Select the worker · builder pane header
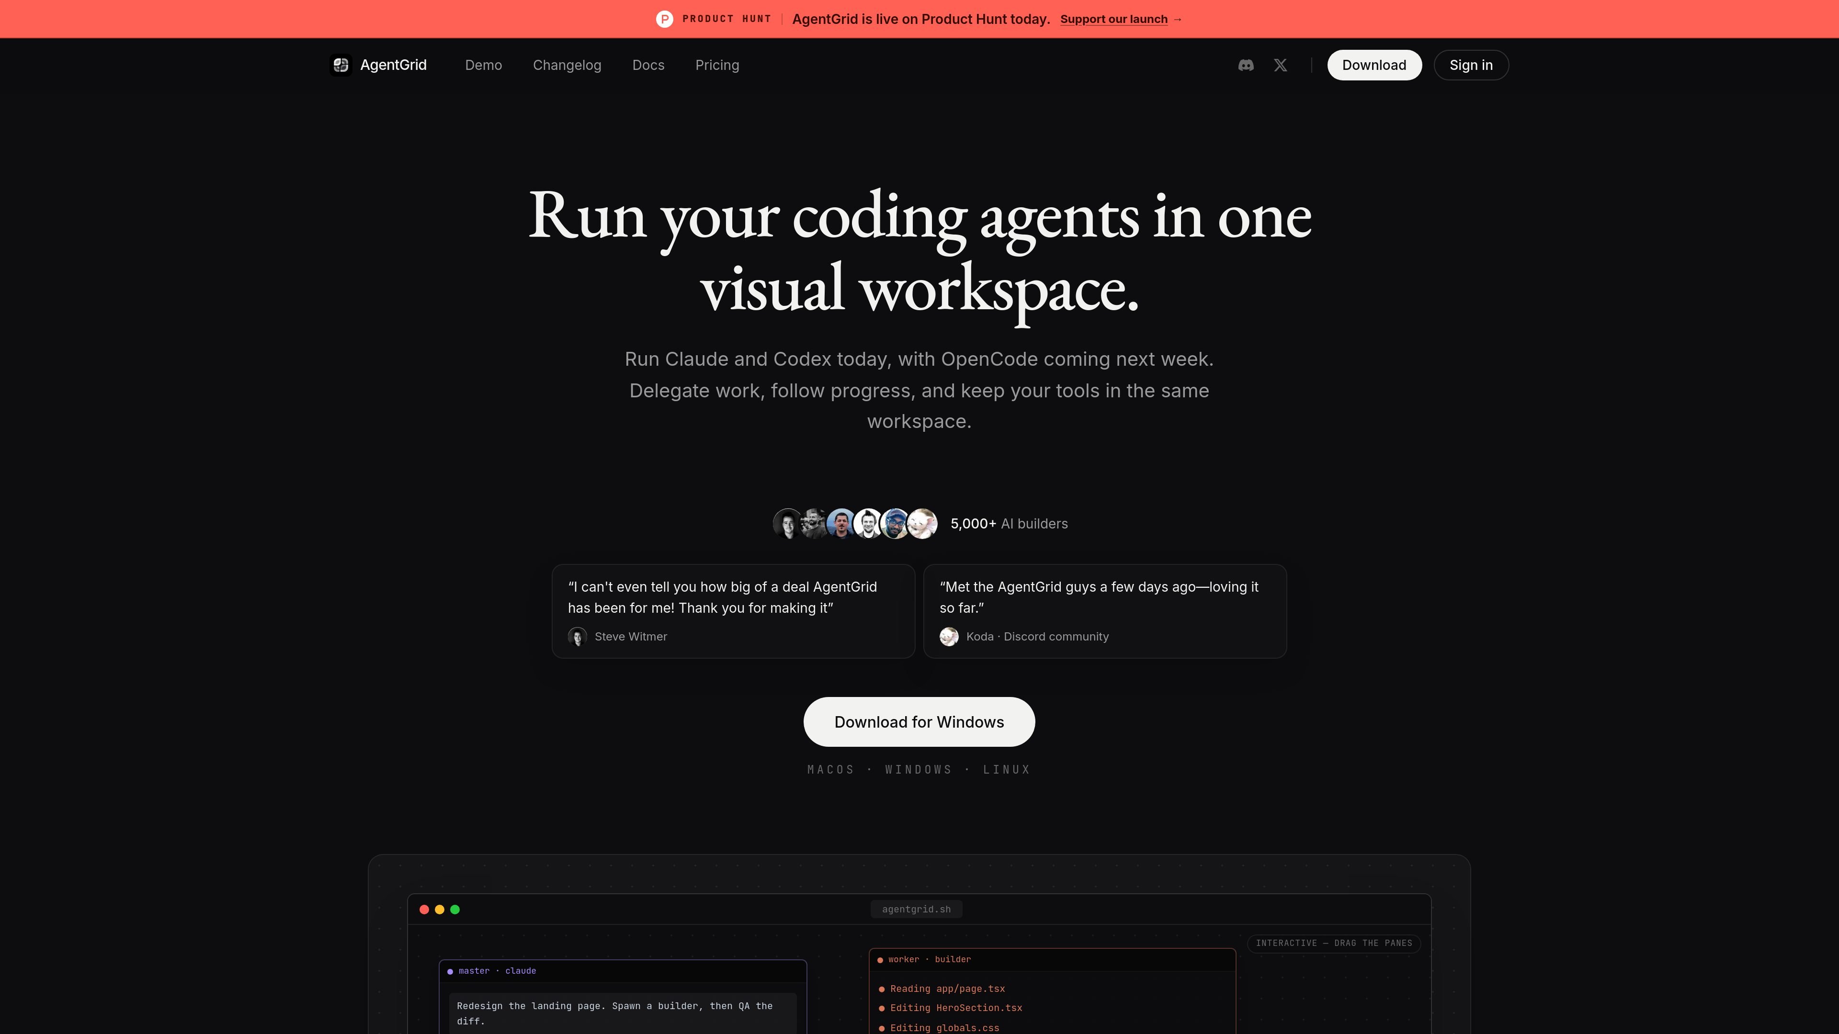1839x1034 pixels. pyautogui.click(x=1052, y=960)
